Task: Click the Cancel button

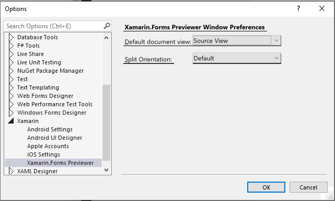Action: click(308, 187)
